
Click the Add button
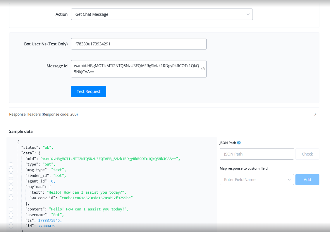coord(307,180)
